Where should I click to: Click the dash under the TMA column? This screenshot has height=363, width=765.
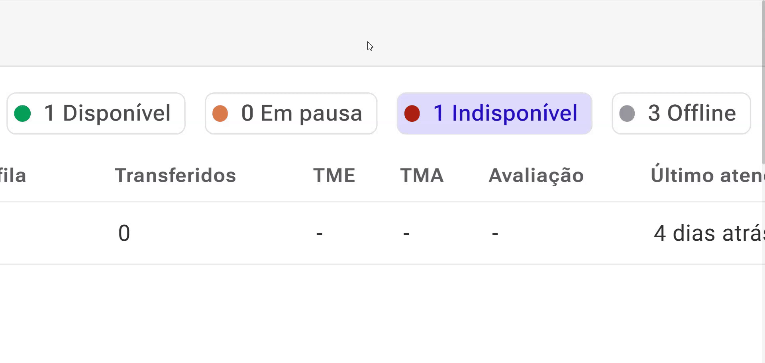click(x=406, y=233)
